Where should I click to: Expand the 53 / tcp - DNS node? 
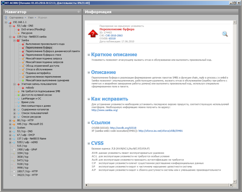[10, 132]
